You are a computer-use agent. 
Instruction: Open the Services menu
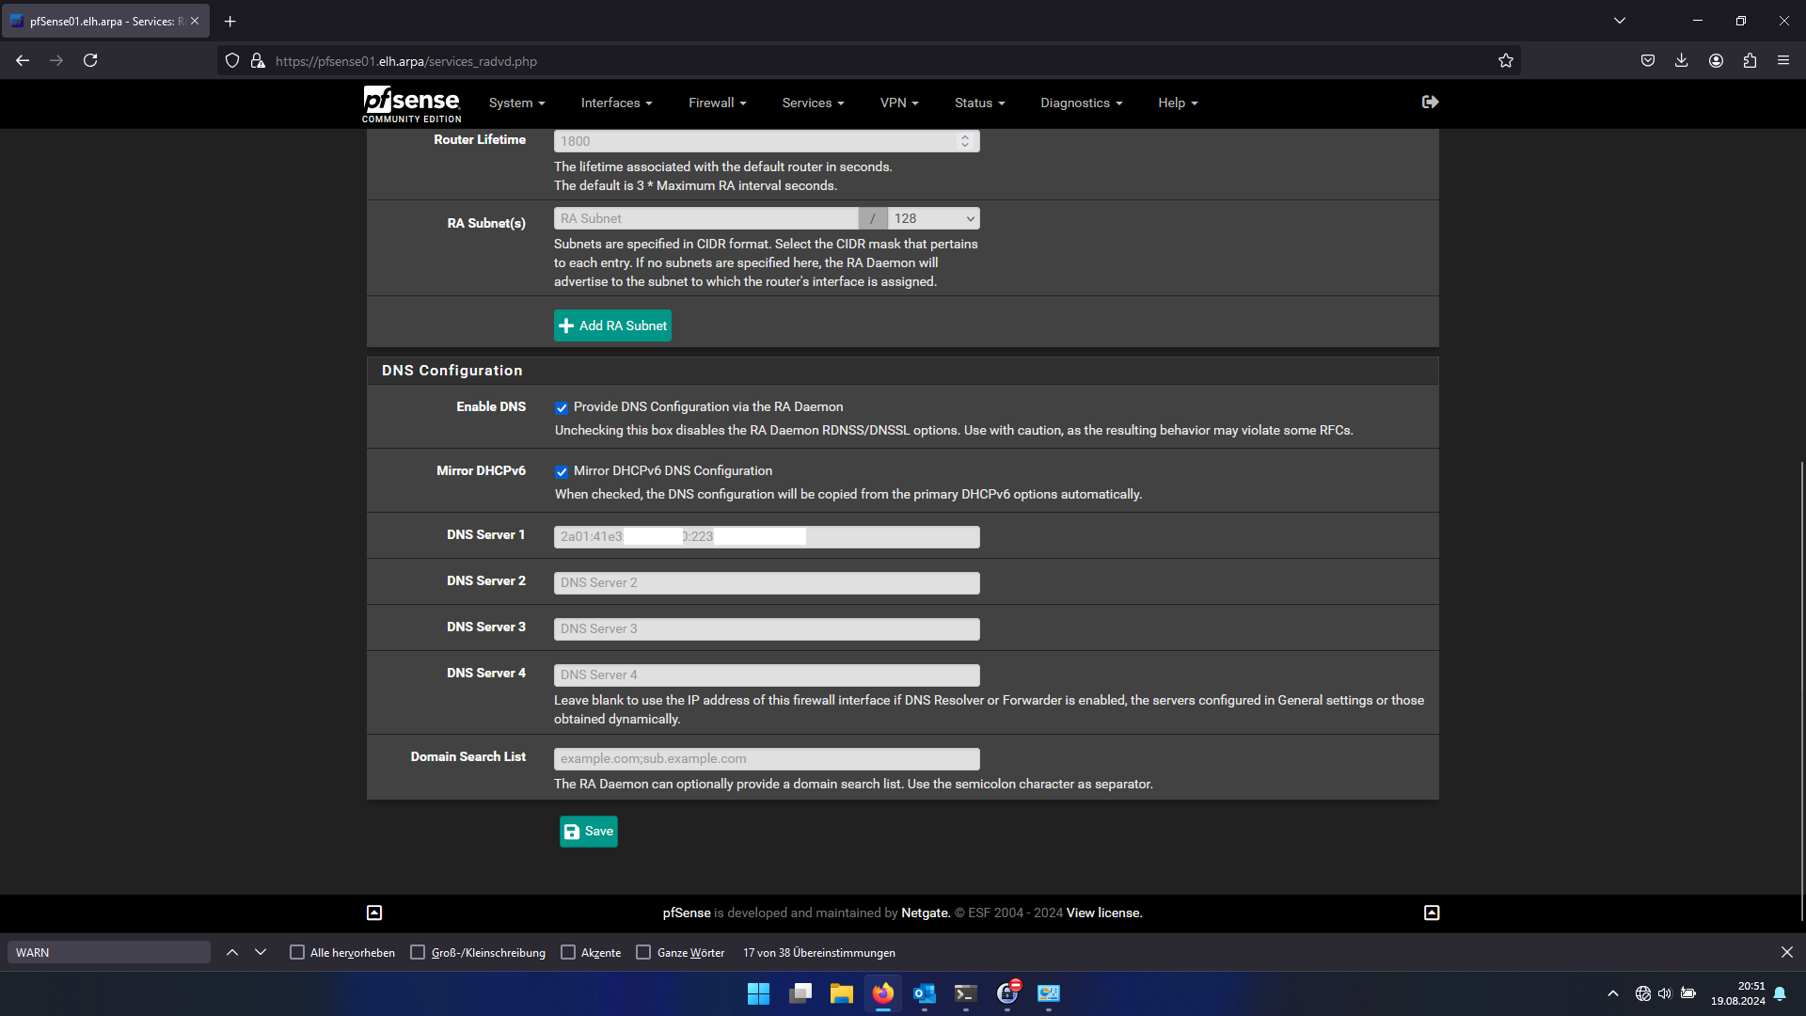pos(813,103)
